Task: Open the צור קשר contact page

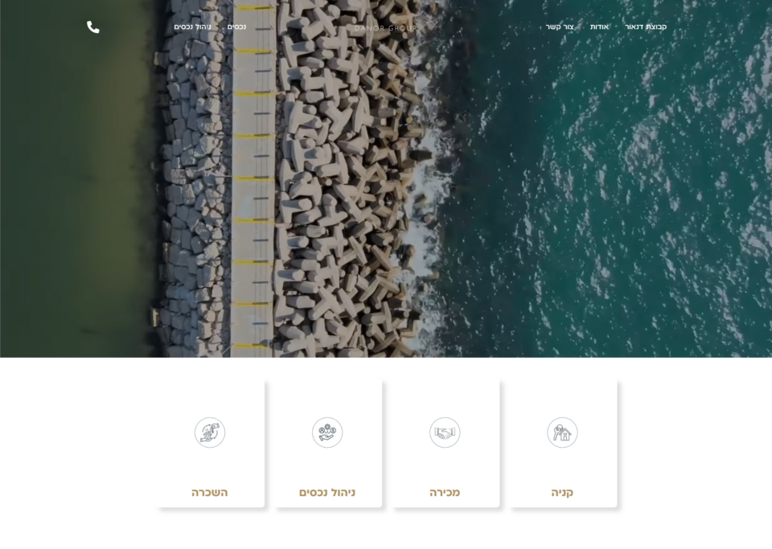Action: (x=560, y=27)
